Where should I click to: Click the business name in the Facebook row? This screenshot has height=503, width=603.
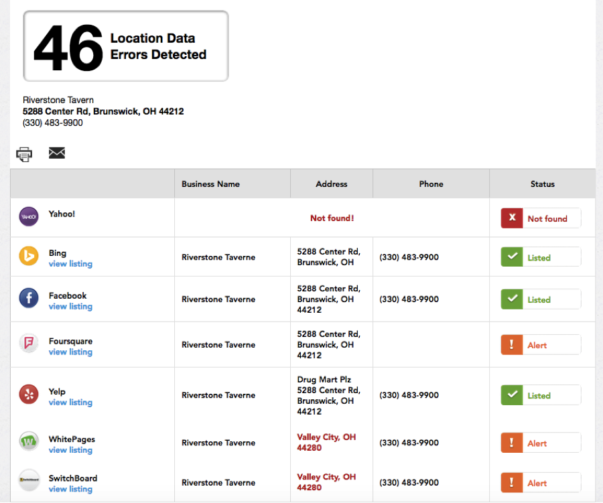[218, 299]
